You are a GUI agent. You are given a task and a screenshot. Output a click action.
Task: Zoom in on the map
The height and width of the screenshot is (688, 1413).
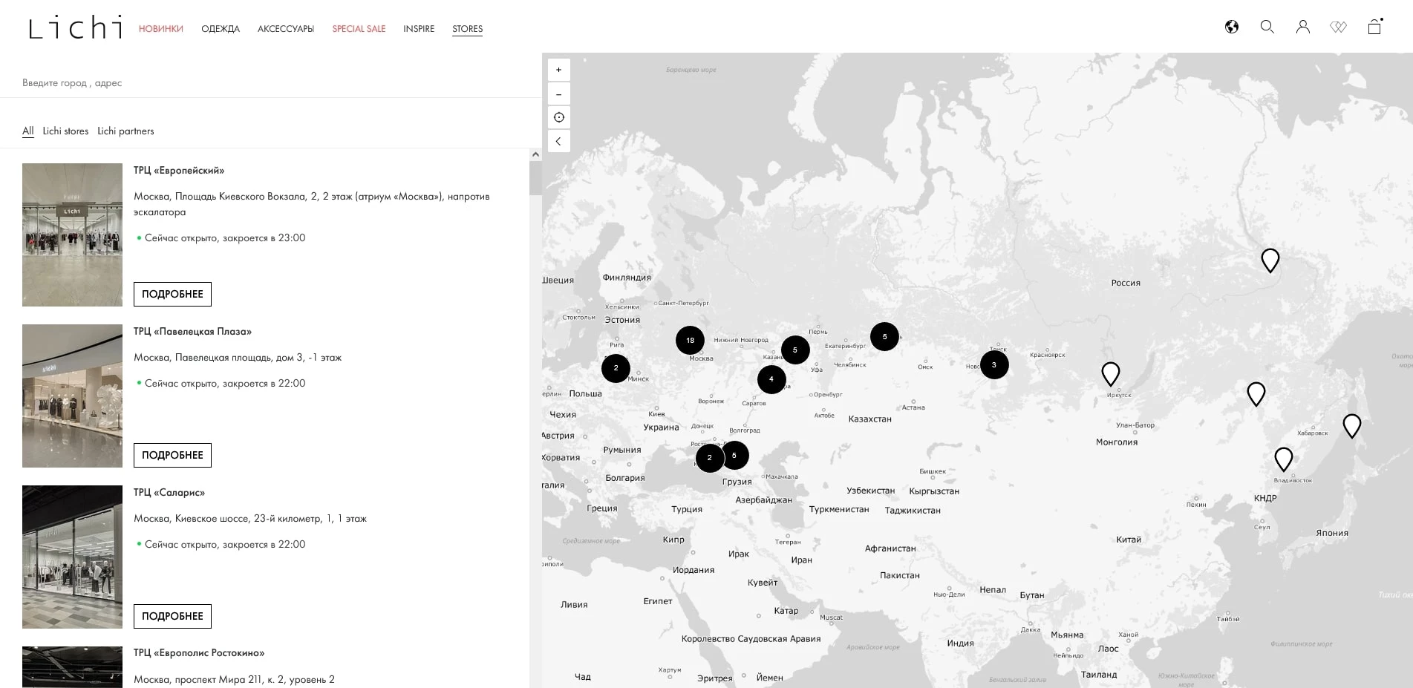559,70
